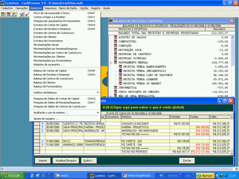
Task: Click the green spreadsheet toolbar icon
Action: click(3, 14)
